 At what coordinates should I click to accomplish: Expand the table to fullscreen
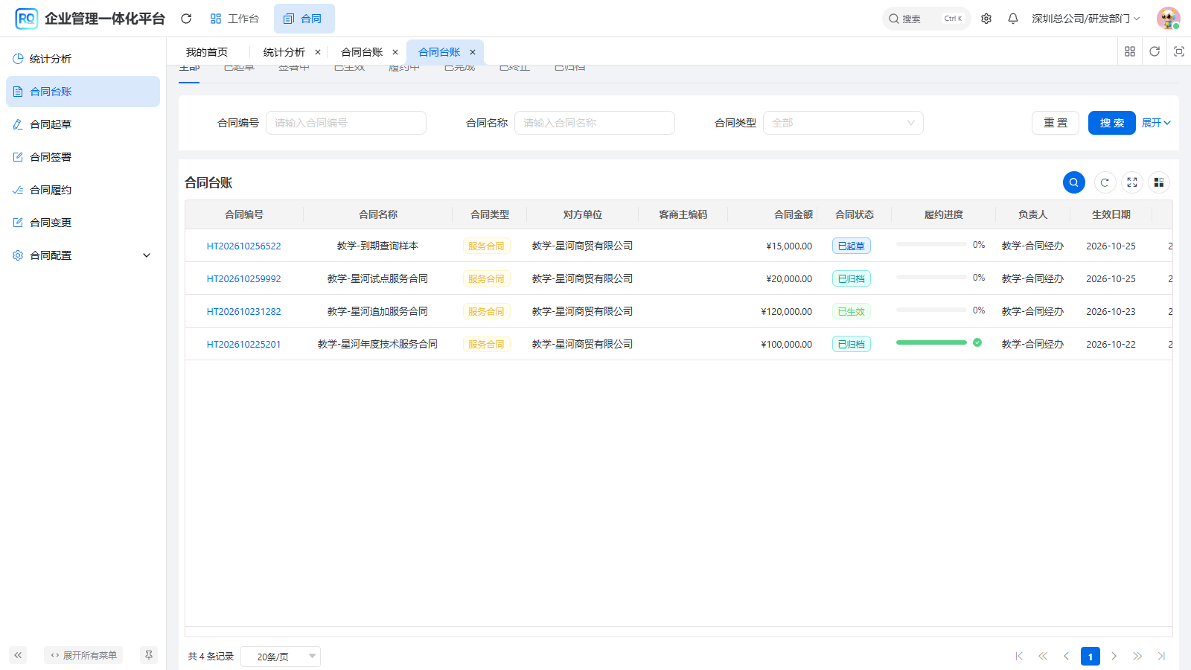click(1132, 182)
